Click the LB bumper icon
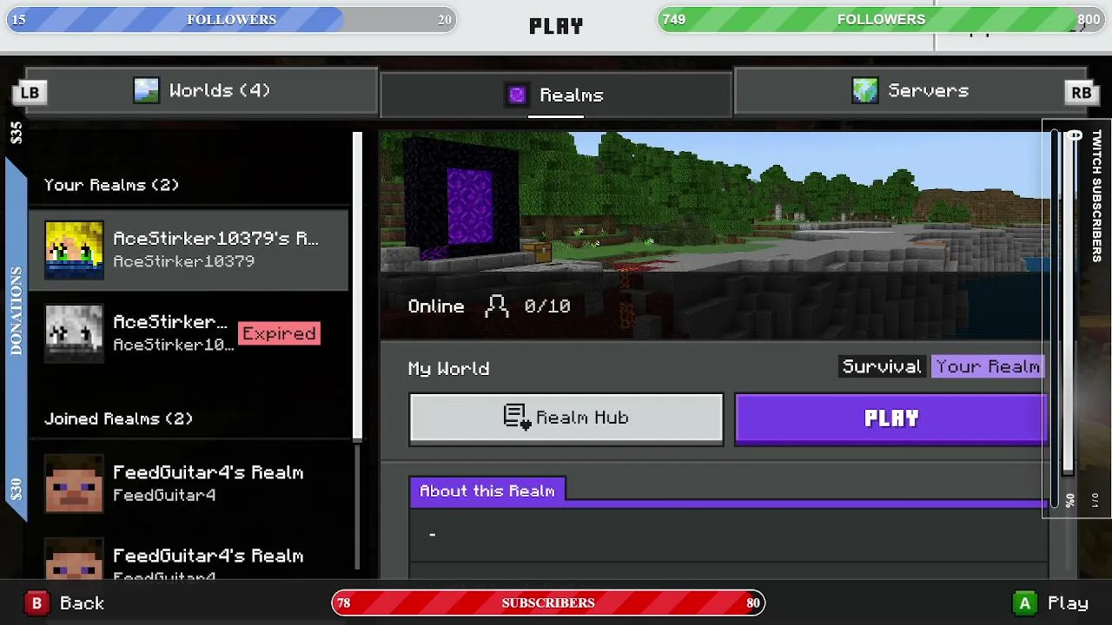 [30, 93]
